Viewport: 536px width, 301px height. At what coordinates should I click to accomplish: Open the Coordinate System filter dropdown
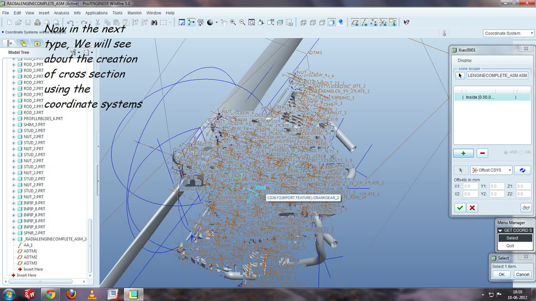tap(509, 33)
